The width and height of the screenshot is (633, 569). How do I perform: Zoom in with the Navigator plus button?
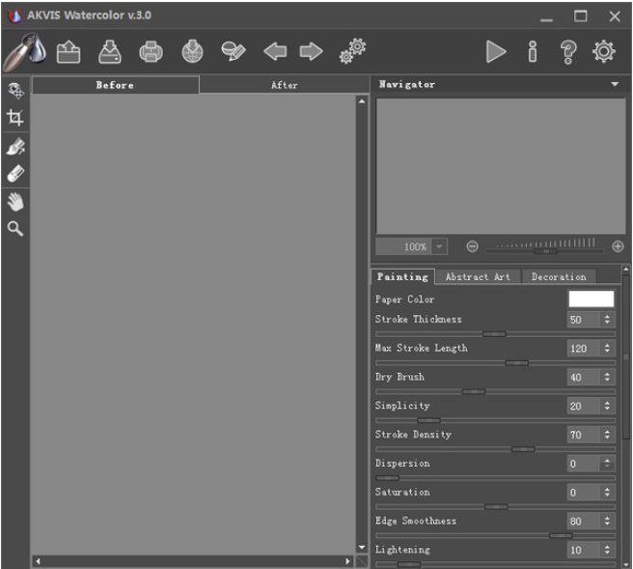pyautogui.click(x=618, y=246)
